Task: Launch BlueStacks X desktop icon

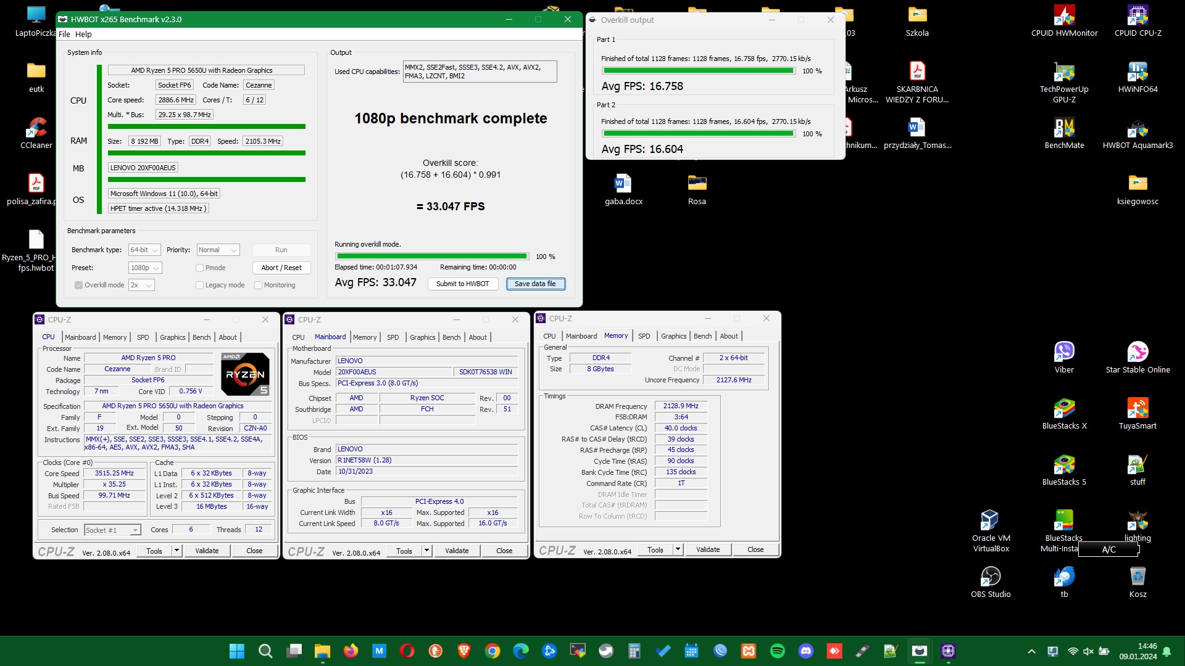Action: [x=1064, y=413]
